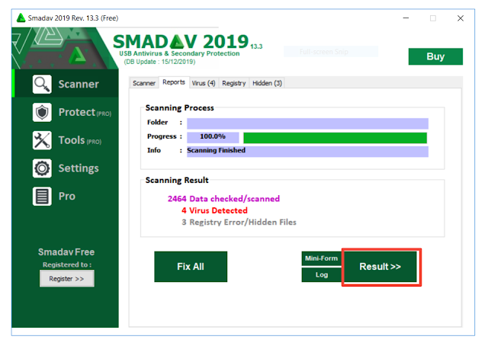This screenshot has width=488, height=346.
Task: Click the empty Folder path field
Action: pos(307,123)
